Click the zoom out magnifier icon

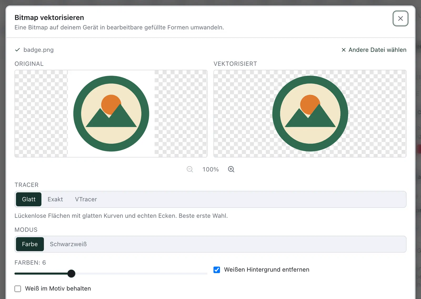pyautogui.click(x=190, y=169)
